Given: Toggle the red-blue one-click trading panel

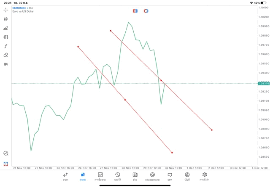Looking at the screenshot, I should 135,11.
